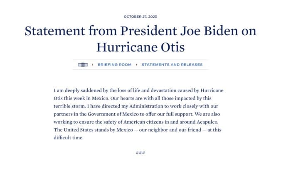Open the White House home icon
The width and height of the screenshot is (291, 173).
tap(83, 65)
